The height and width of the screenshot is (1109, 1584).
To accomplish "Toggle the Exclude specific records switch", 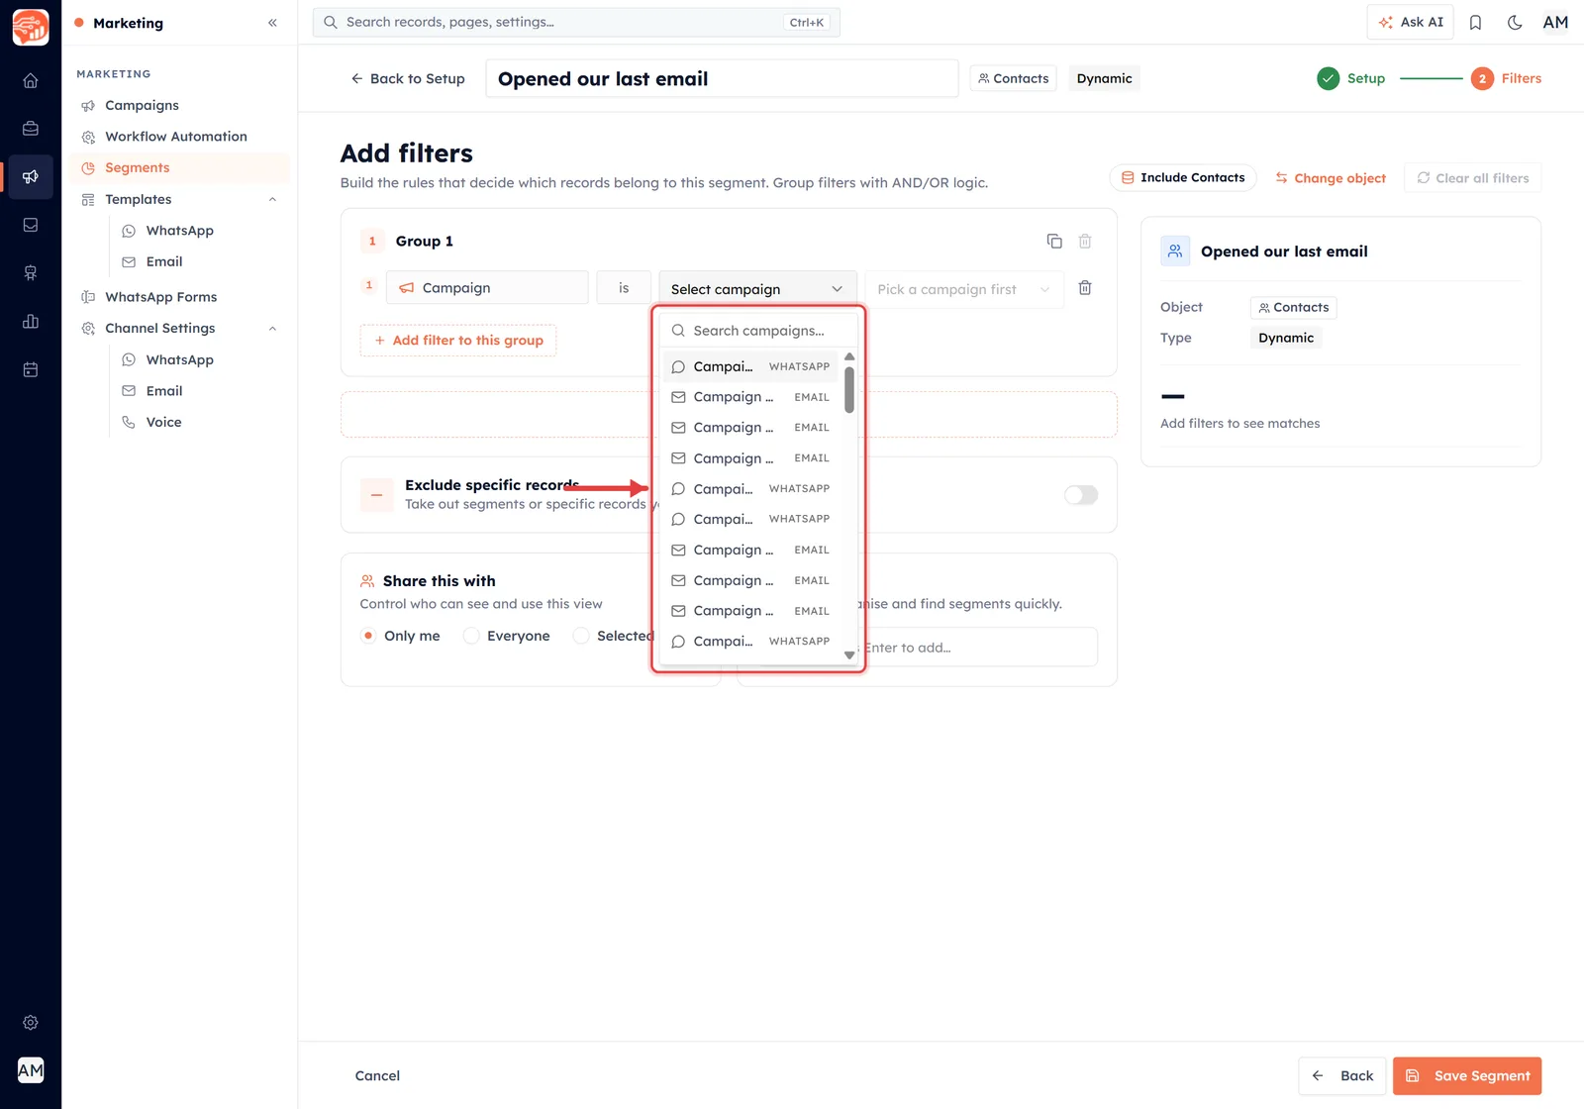I will (x=1081, y=495).
